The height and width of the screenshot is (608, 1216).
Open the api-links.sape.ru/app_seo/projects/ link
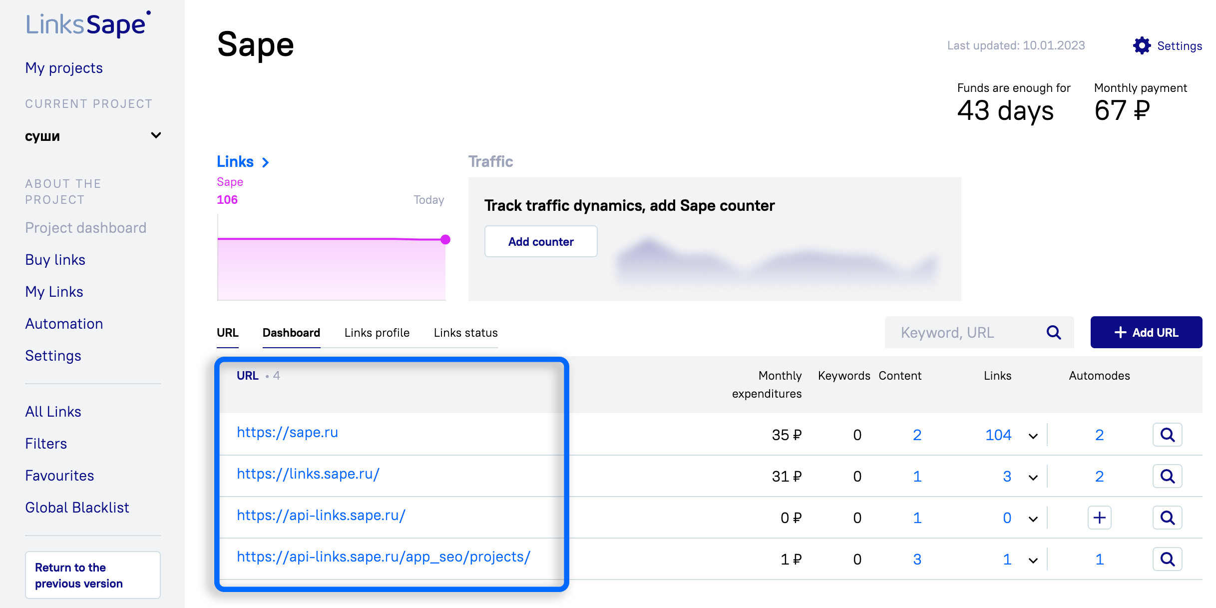[384, 557]
